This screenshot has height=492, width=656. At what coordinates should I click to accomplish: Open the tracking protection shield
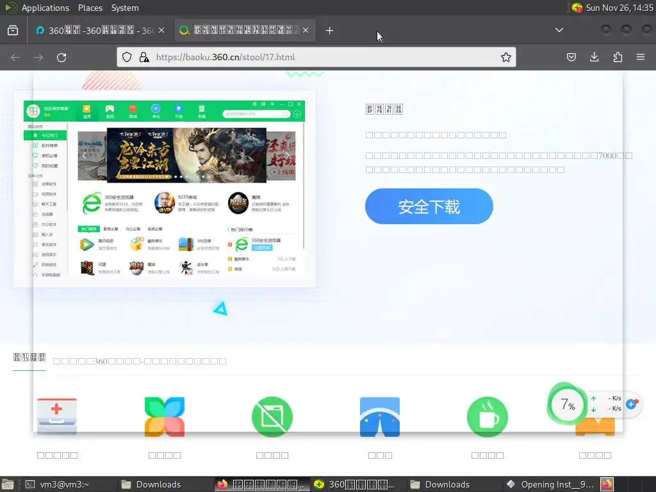[x=127, y=57]
